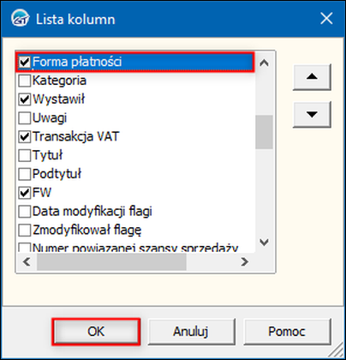Click the GT application icon in title bar
Screen dimensions: 346x360
tap(20, 19)
